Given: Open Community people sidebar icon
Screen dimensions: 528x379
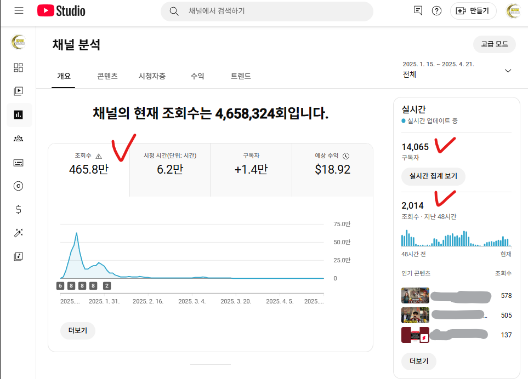Looking at the screenshot, I should tap(18, 139).
